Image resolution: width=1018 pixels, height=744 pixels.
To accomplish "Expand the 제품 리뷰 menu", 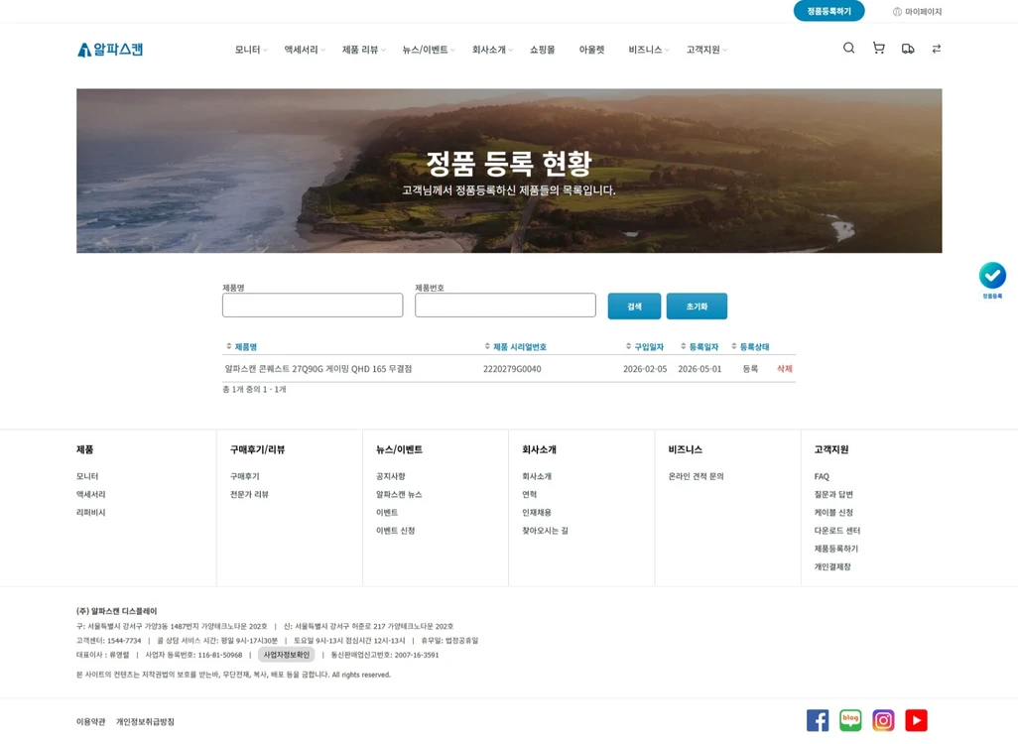I will (x=363, y=50).
